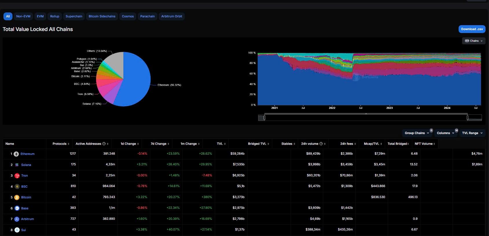Viewport: 489px width, 236px height.
Task: Click the sort arrows beside 24h fees
Action: tap(355, 144)
